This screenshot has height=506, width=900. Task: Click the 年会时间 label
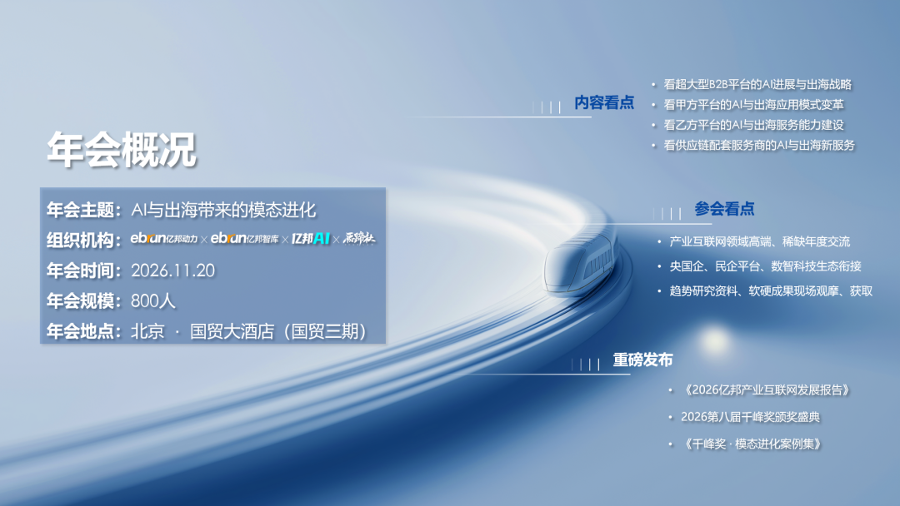pyautogui.click(x=84, y=270)
